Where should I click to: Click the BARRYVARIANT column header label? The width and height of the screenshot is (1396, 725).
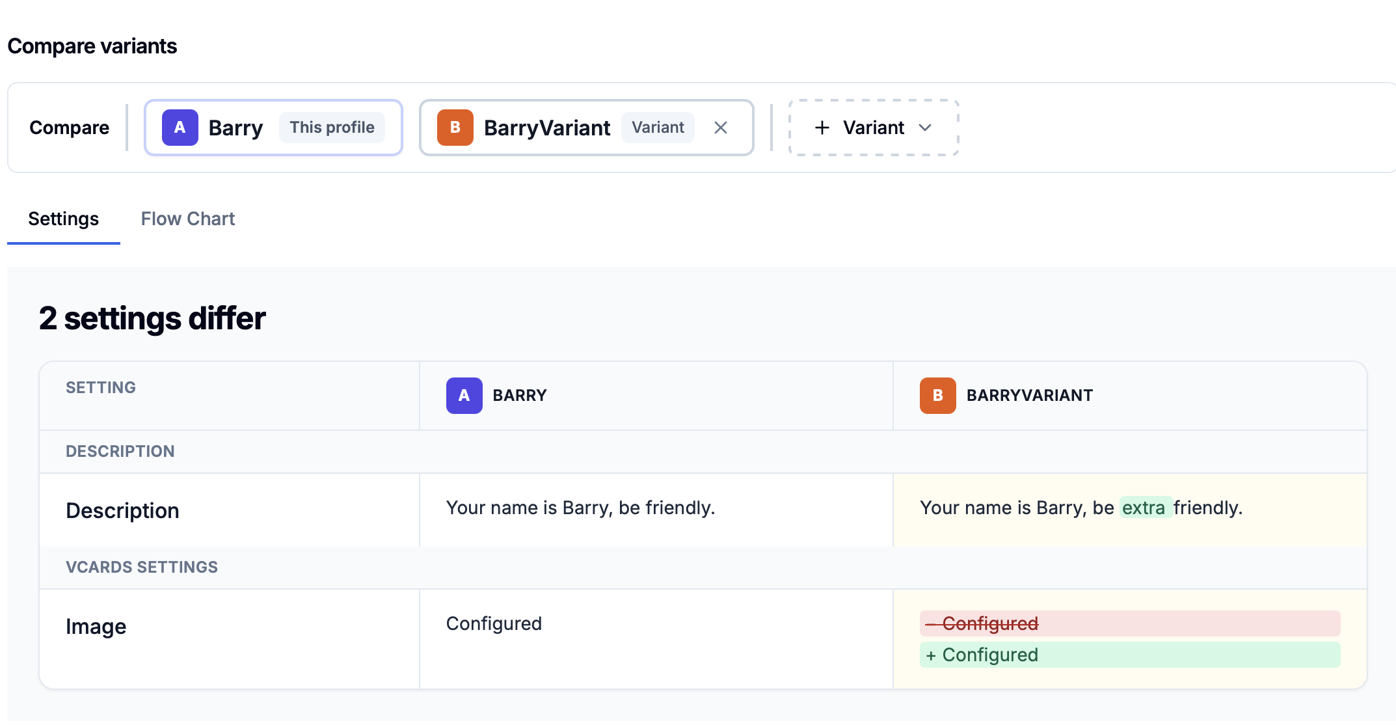click(x=1030, y=396)
